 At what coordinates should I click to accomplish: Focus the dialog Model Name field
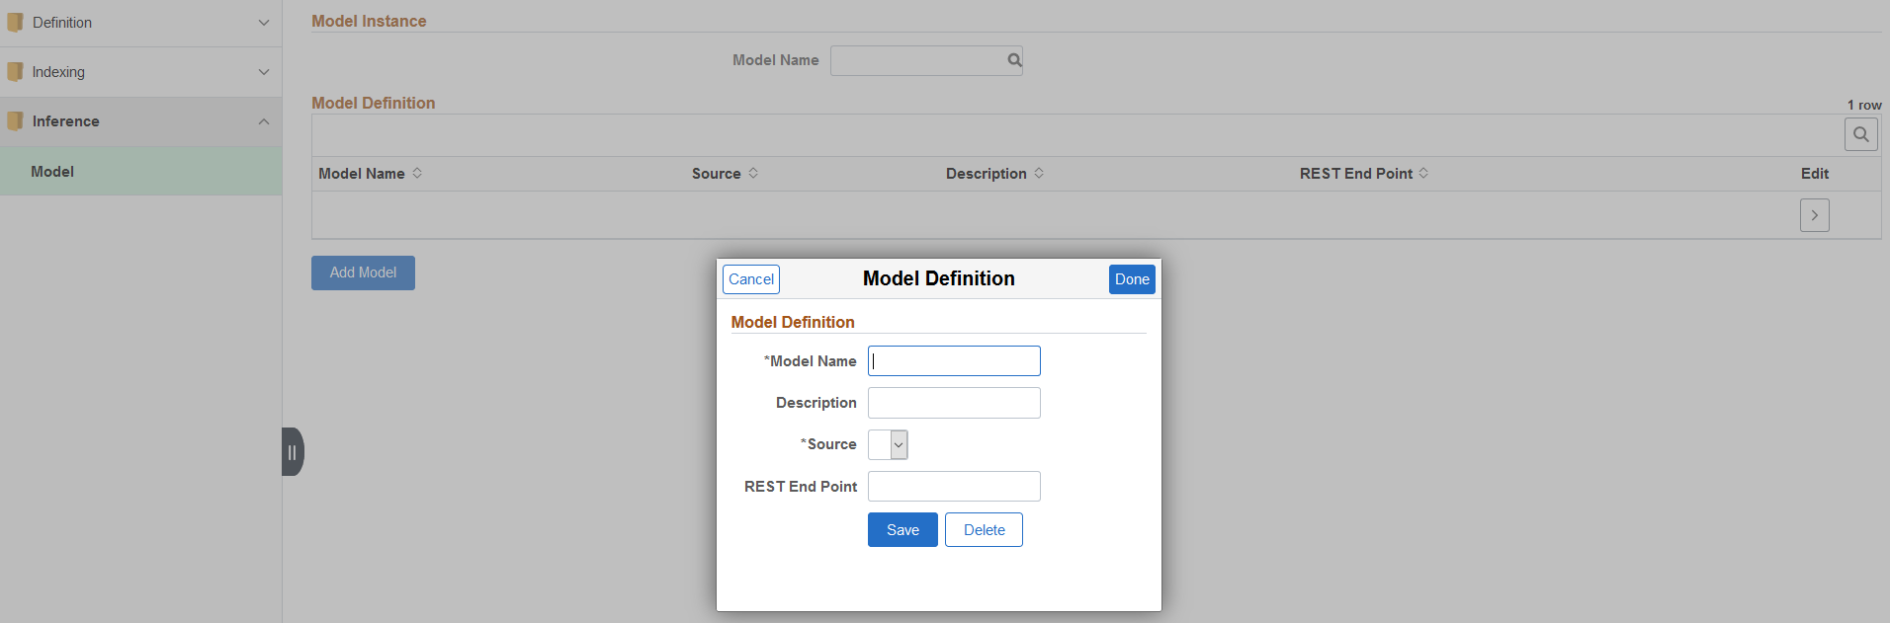pos(954,361)
